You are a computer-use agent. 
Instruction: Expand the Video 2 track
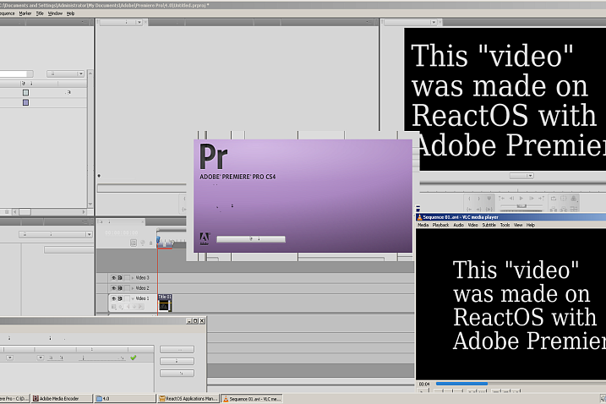(x=133, y=288)
